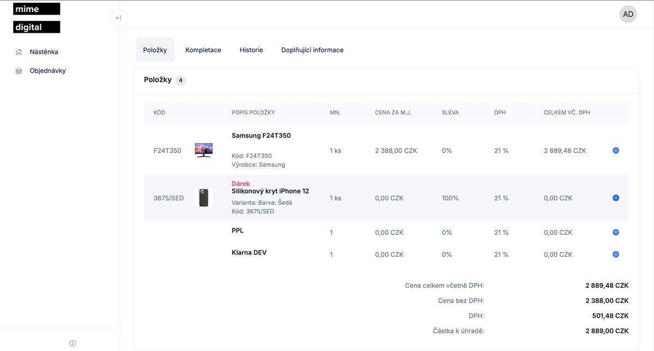Viewport: 654px width, 351px height.
Task: Go to Nástěnka in the sidebar
Action: (44, 52)
